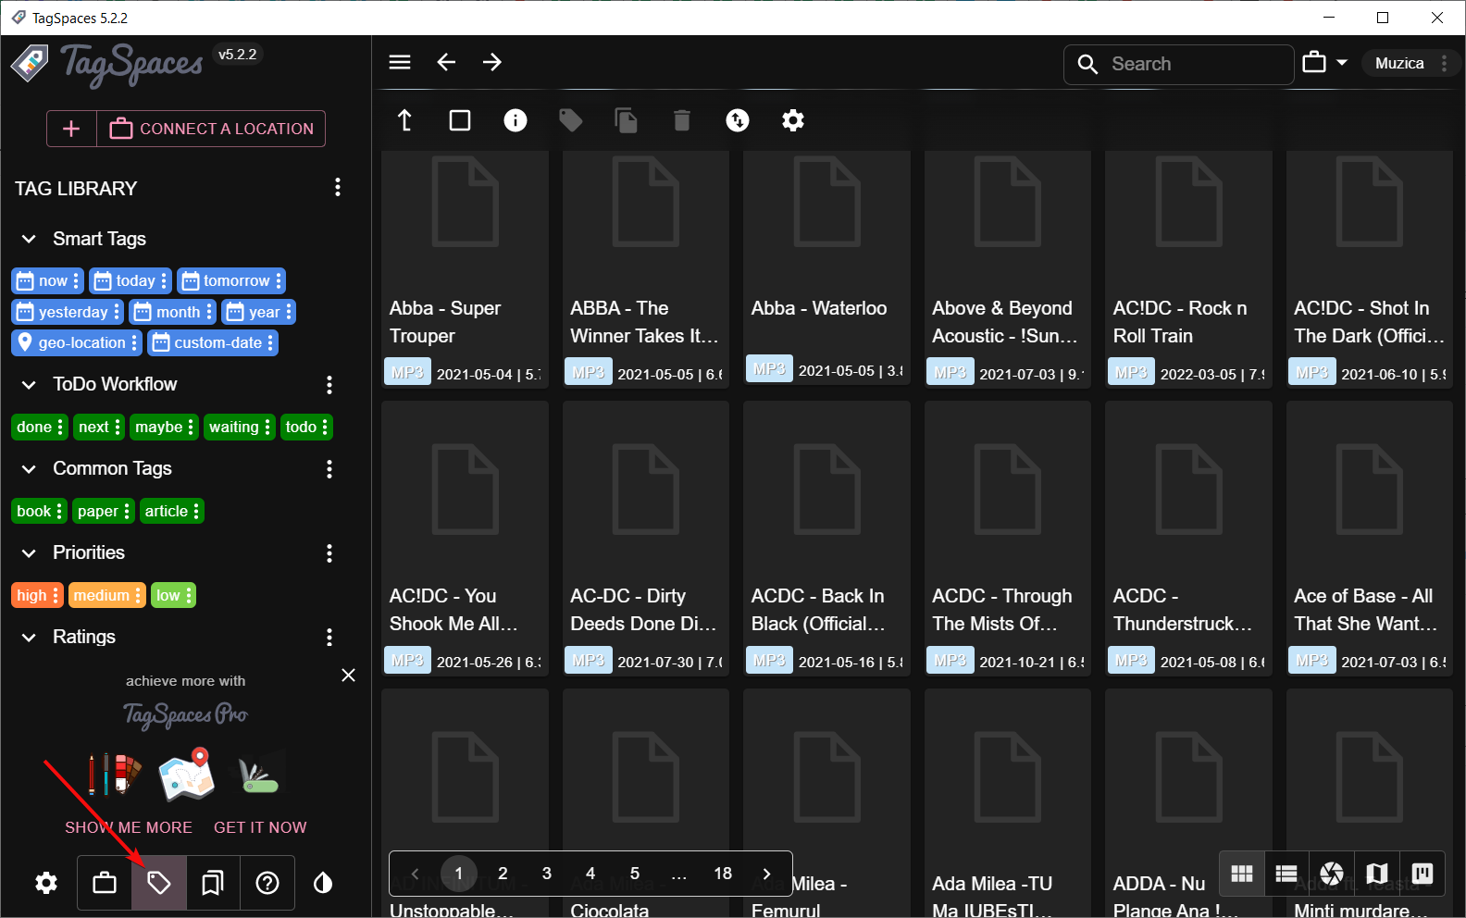Image resolution: width=1466 pixels, height=918 pixels.
Task: Go back with the left arrow
Action: click(x=446, y=62)
